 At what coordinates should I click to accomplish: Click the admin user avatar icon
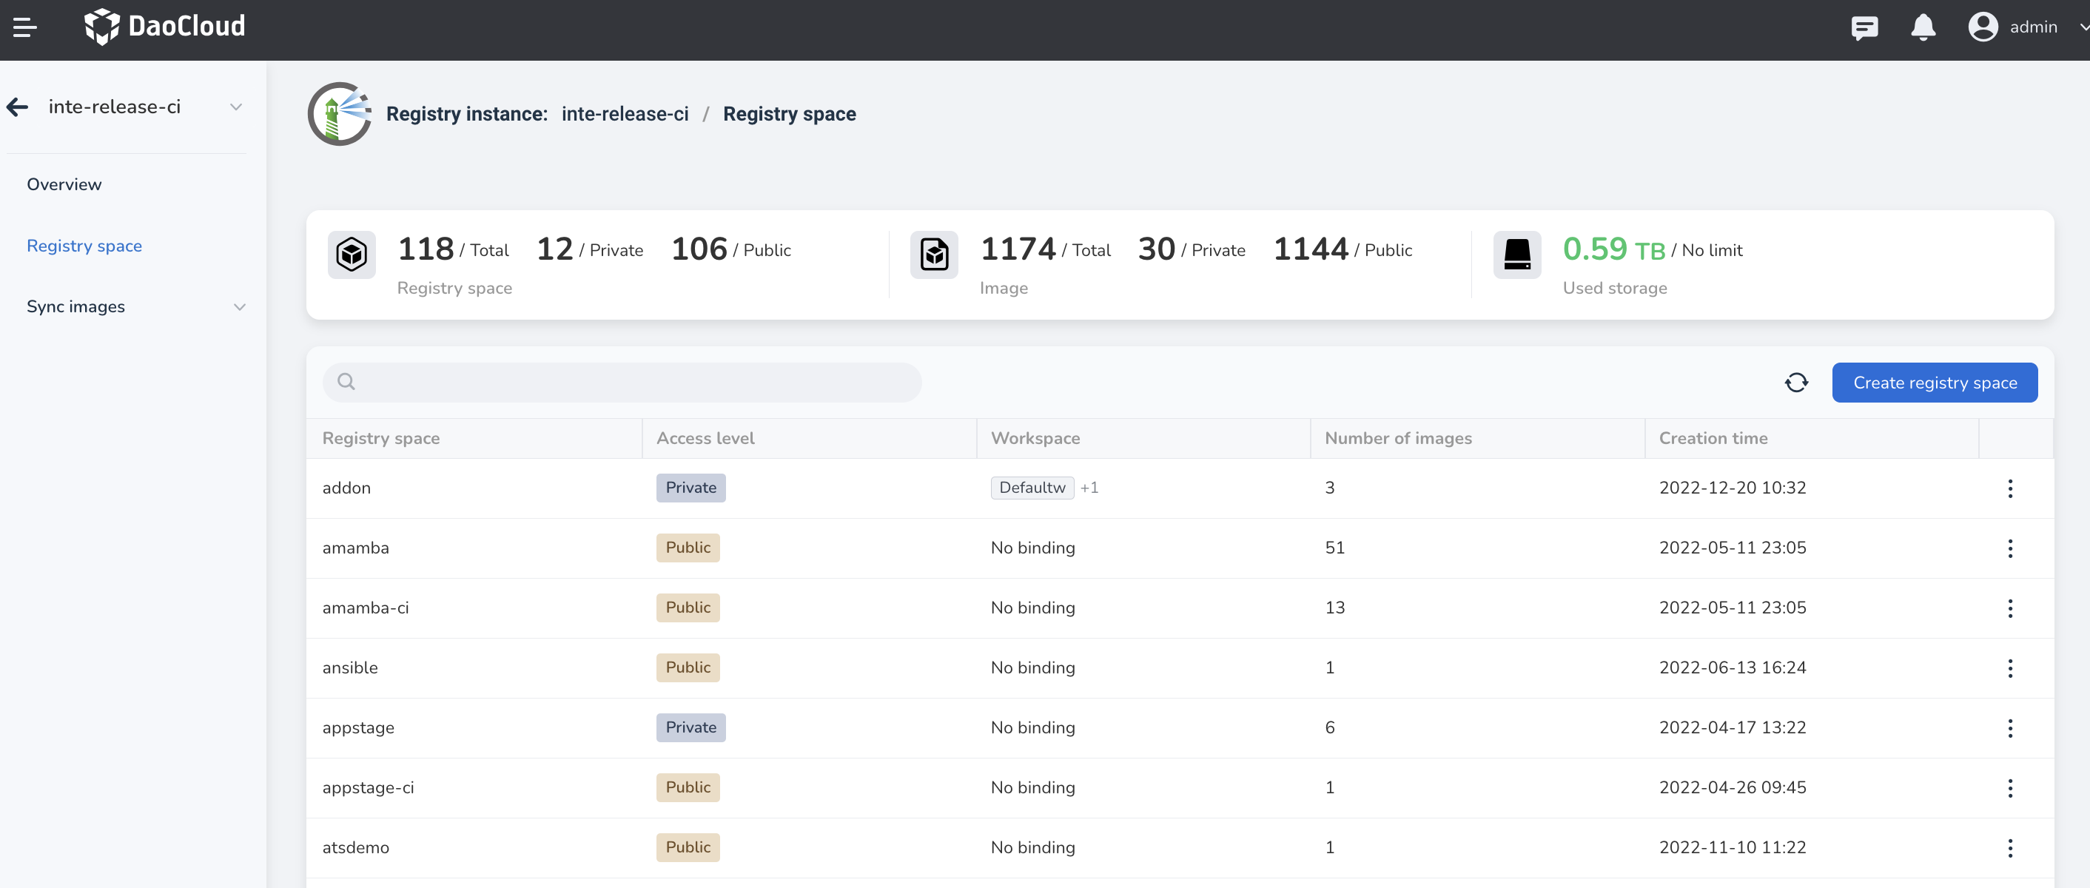pos(1983,27)
